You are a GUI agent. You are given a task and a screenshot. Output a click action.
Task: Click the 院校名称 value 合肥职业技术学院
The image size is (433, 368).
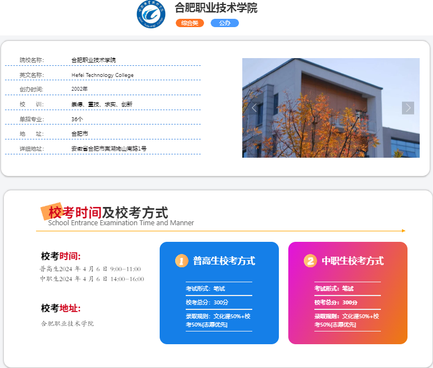point(93,60)
